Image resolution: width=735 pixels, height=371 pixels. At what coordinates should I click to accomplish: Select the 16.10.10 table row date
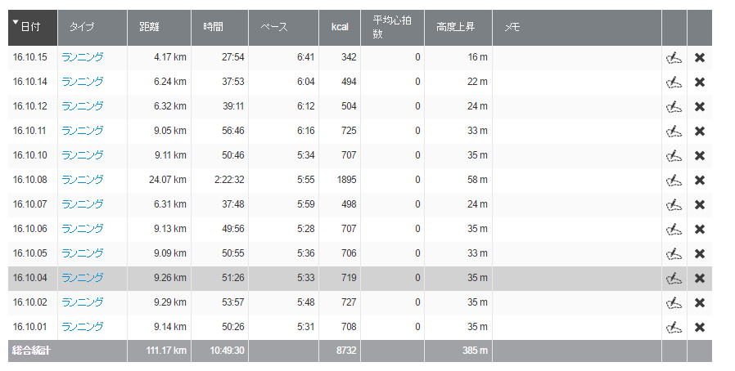pos(30,155)
